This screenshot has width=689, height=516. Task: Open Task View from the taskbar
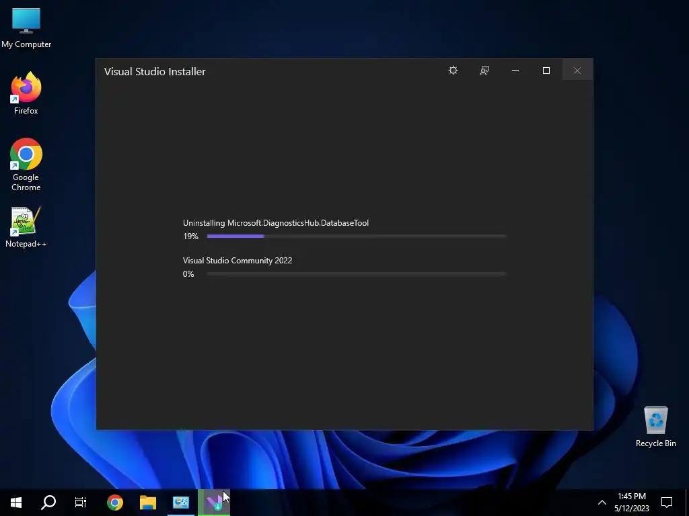(x=81, y=503)
